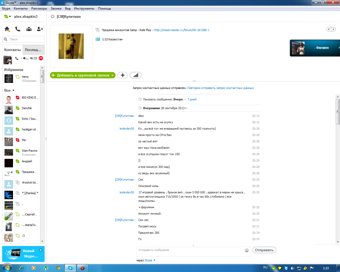Screen dimensions: 340x272
Task: Click the Kazakhstan flag icon
Action: tap(97, 39)
